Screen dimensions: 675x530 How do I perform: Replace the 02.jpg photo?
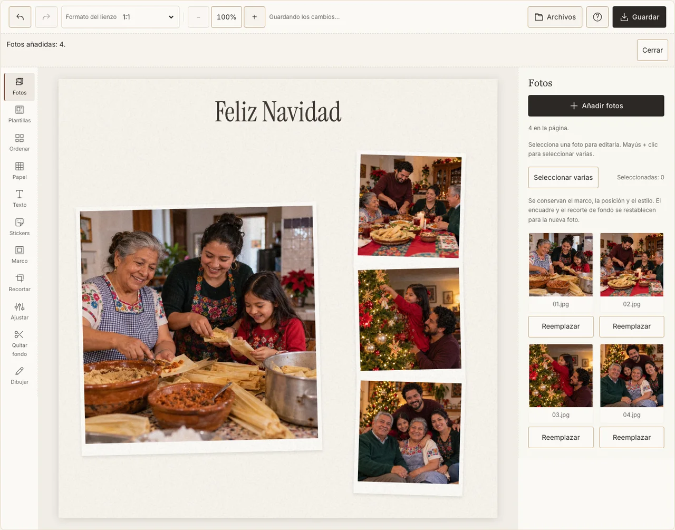[x=632, y=326]
